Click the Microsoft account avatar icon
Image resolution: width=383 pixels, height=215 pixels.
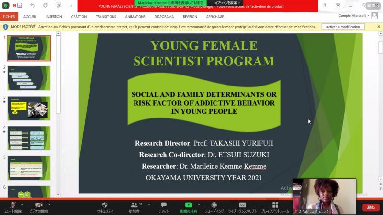click(x=374, y=16)
